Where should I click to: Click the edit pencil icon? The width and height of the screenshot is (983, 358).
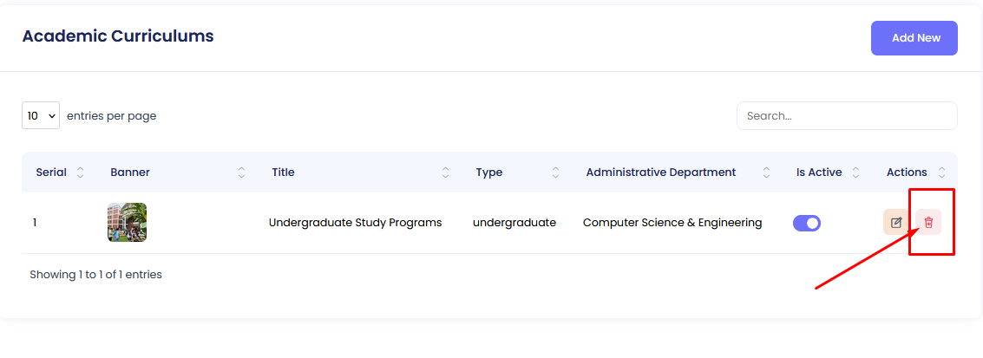(896, 223)
